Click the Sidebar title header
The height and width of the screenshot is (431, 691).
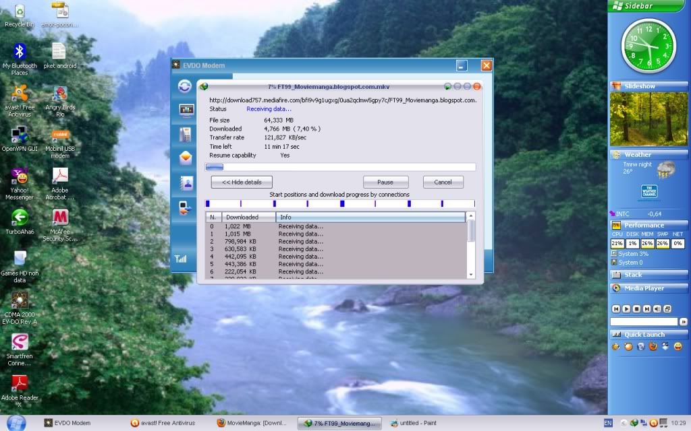click(x=646, y=5)
